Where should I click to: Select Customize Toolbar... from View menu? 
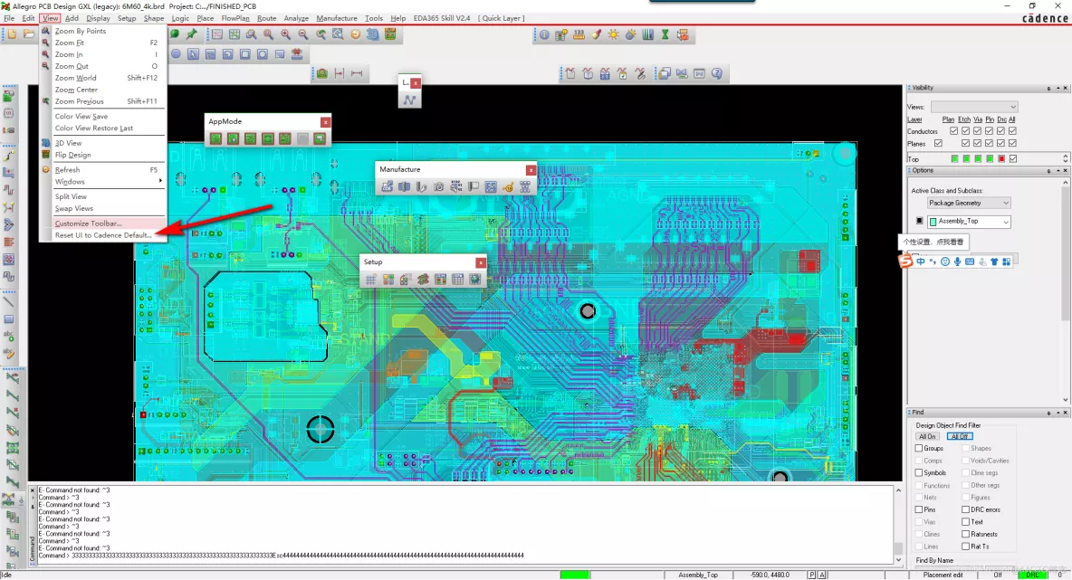88,223
